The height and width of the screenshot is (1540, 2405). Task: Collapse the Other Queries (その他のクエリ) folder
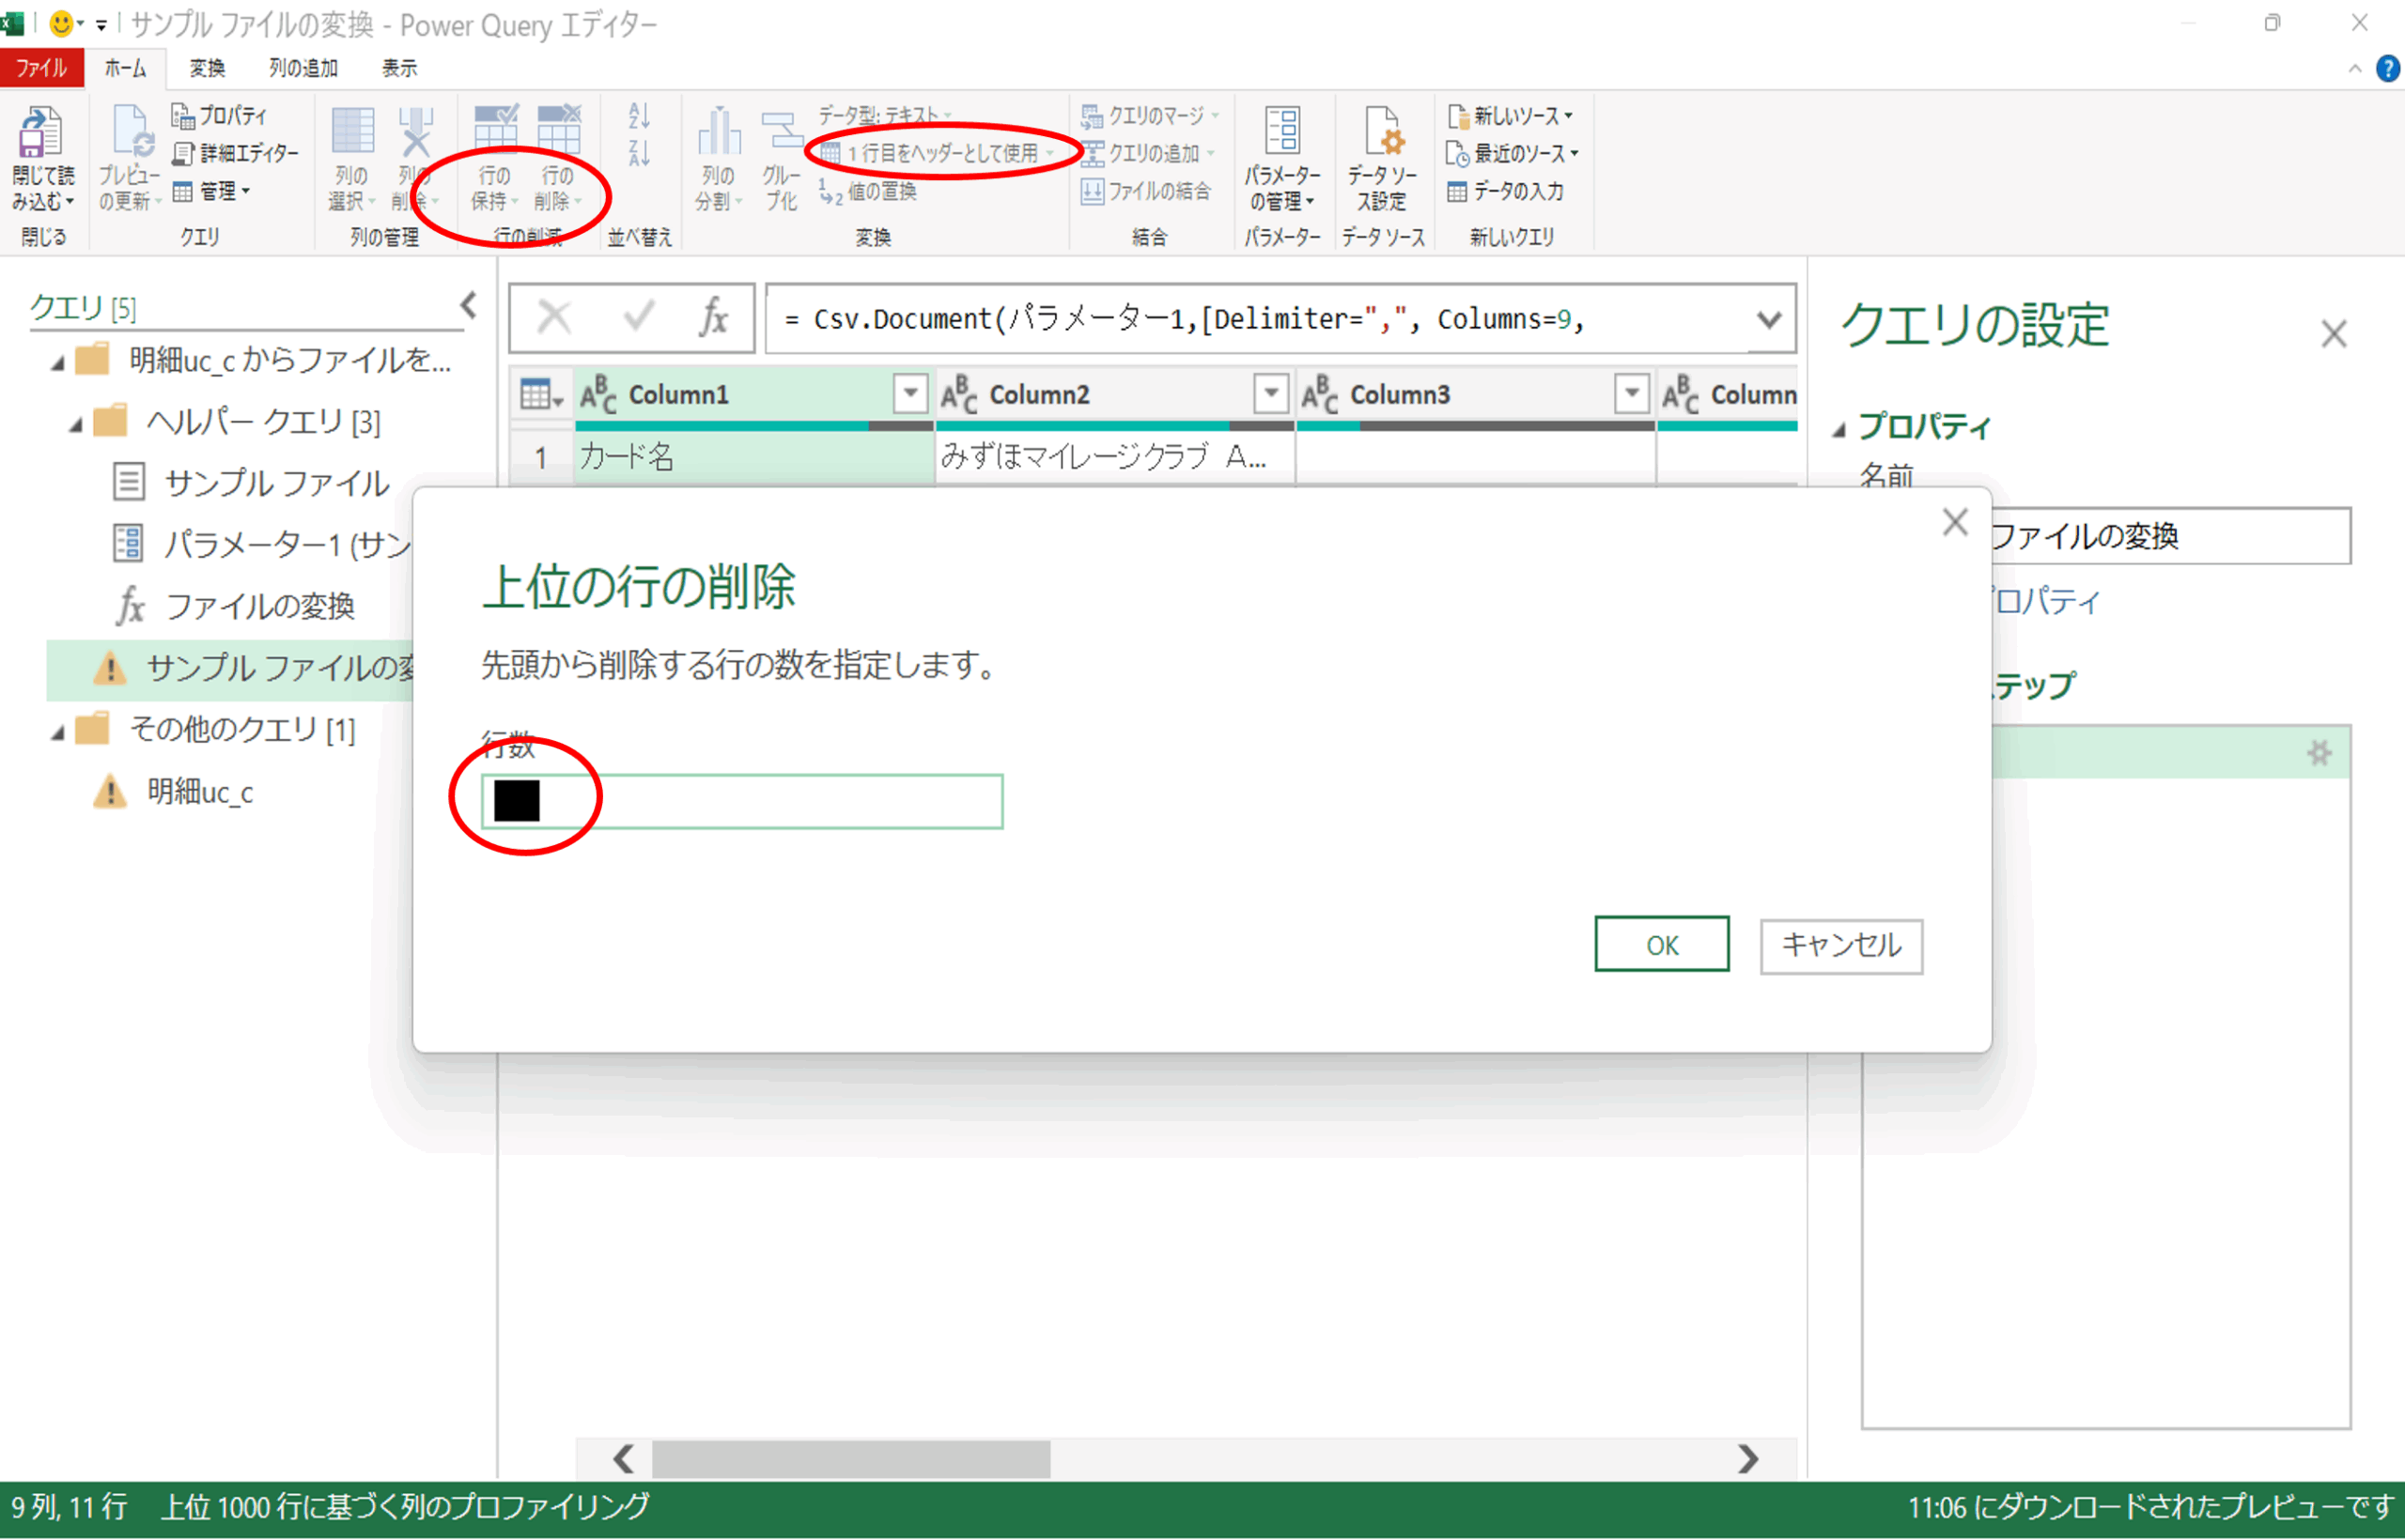coord(57,733)
